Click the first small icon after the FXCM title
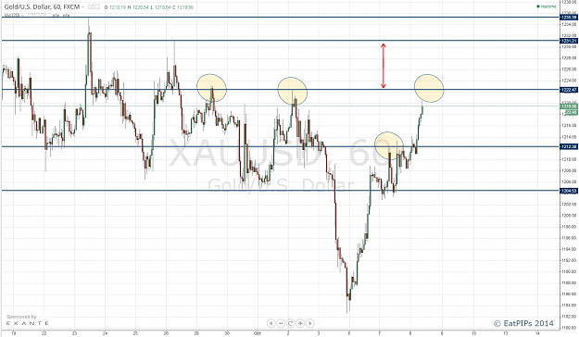 click(91, 7)
